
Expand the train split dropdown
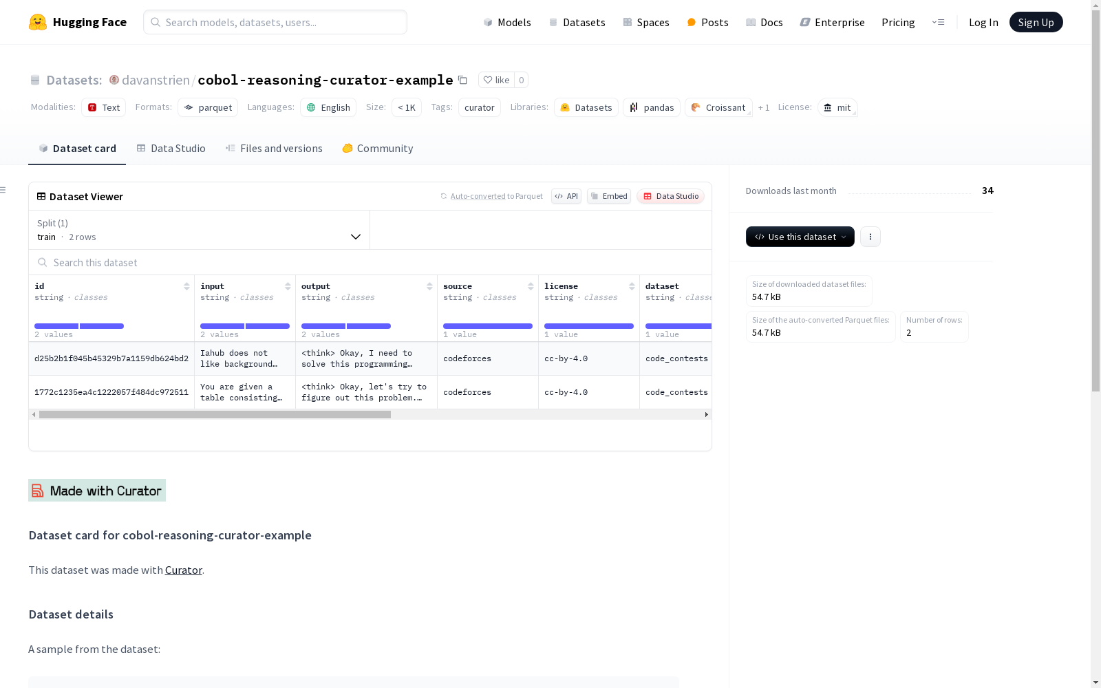[x=200, y=230]
